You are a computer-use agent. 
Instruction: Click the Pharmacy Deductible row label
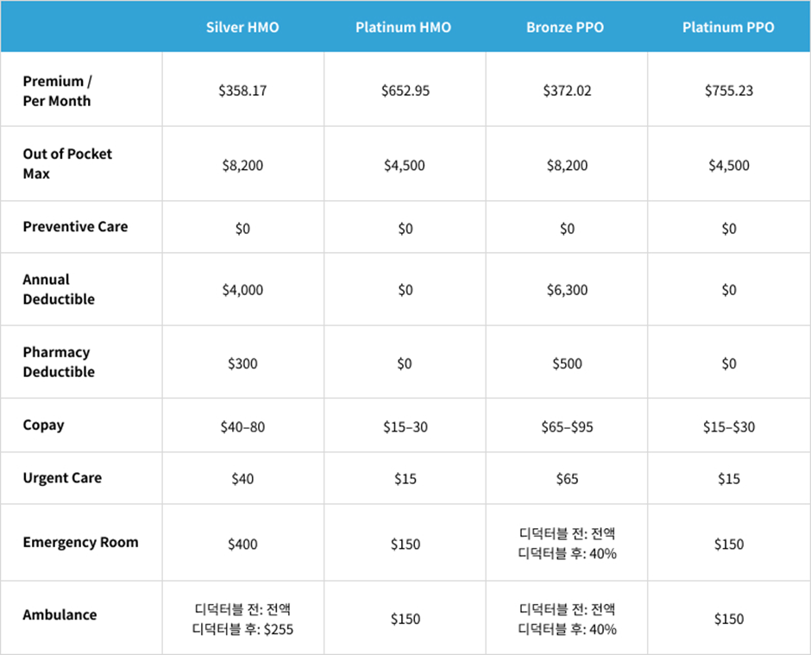pyautogui.click(x=59, y=362)
